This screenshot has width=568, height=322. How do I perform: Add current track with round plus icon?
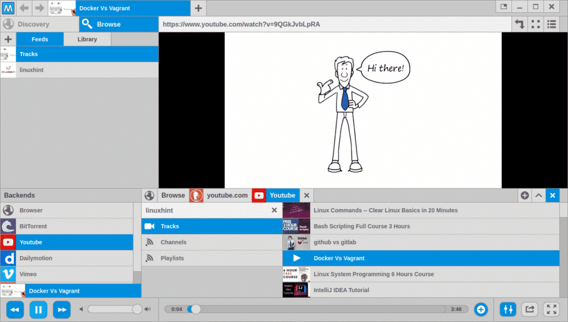(x=481, y=309)
